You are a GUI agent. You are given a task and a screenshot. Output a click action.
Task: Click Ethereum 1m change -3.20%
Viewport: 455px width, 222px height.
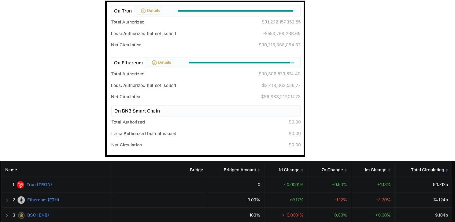point(383,200)
